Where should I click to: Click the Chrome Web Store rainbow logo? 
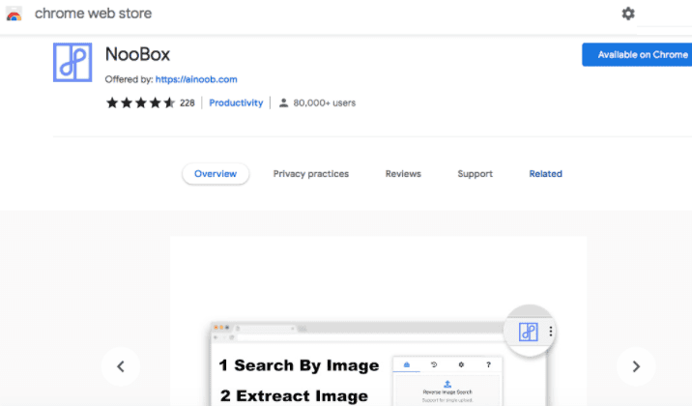[14, 14]
